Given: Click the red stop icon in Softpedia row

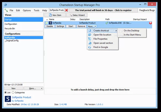Looking at the screenshot, I should tap(151, 23).
